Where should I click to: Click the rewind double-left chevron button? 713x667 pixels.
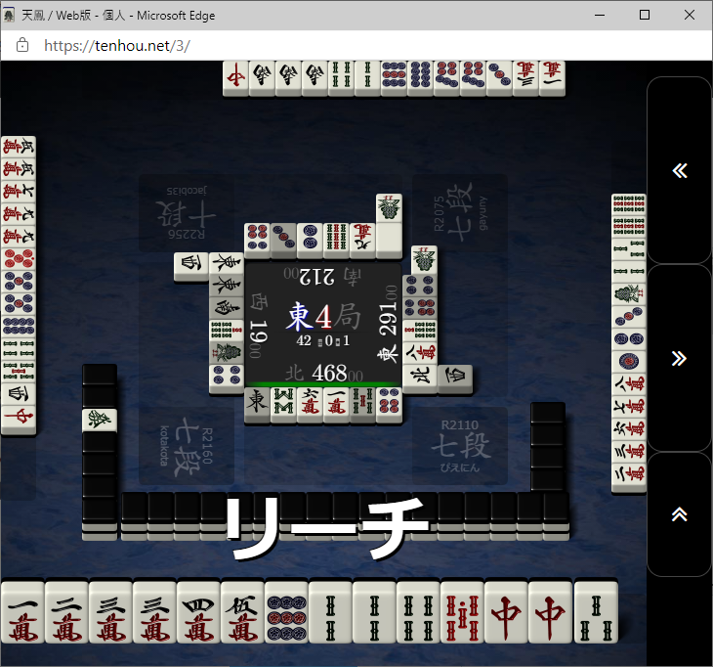[680, 171]
